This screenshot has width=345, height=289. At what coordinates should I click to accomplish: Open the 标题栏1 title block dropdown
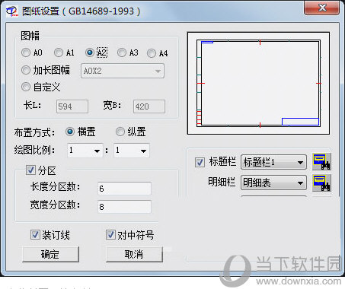pos(273,162)
